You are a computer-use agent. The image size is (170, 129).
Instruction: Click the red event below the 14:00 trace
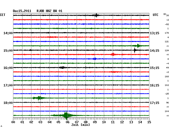click(53, 37)
